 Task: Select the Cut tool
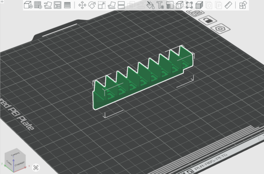(x=121, y=5)
